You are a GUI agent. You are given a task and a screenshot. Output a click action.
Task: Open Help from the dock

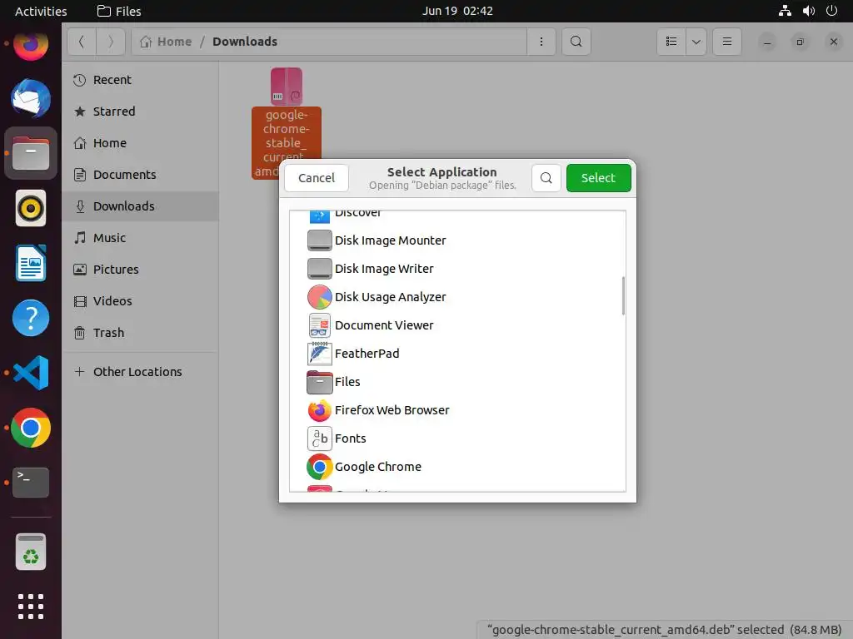(31, 318)
